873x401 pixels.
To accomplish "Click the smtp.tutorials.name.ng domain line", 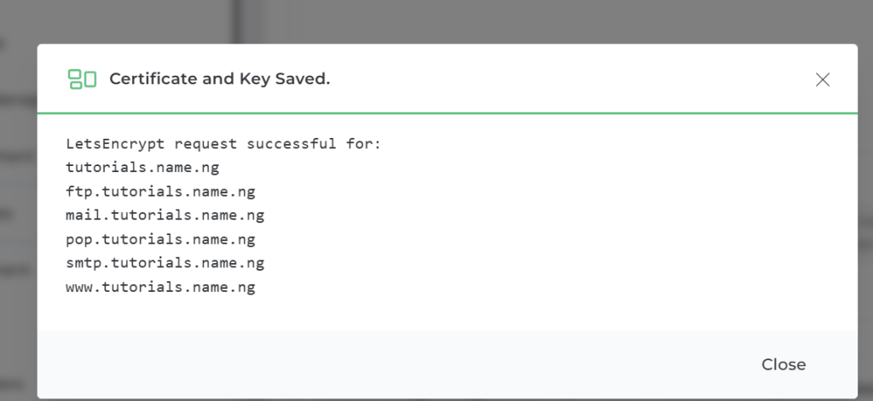I will point(165,263).
